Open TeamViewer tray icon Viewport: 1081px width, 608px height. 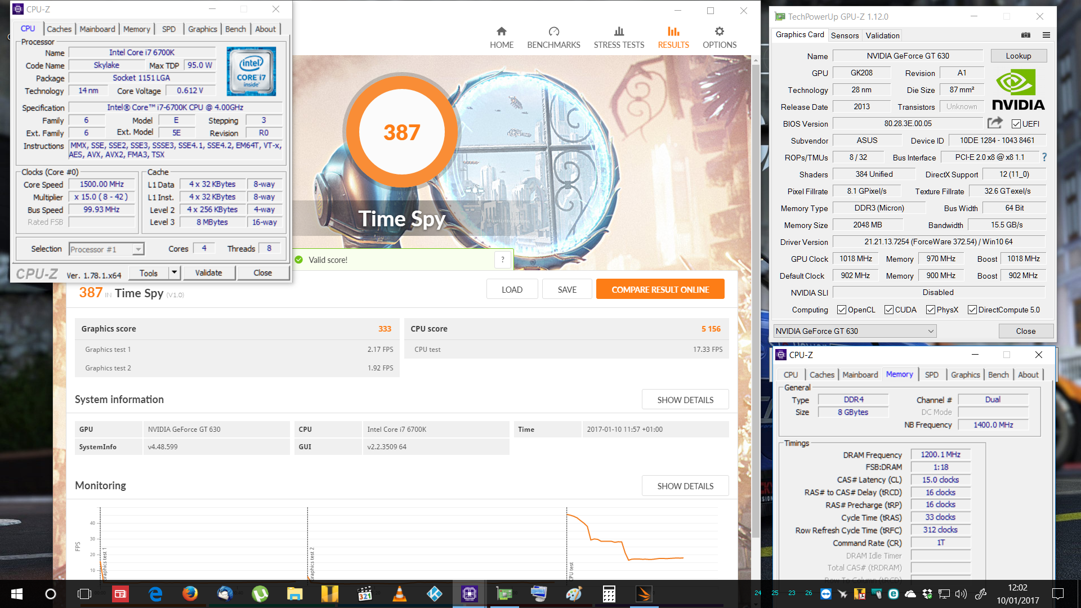[x=826, y=593]
